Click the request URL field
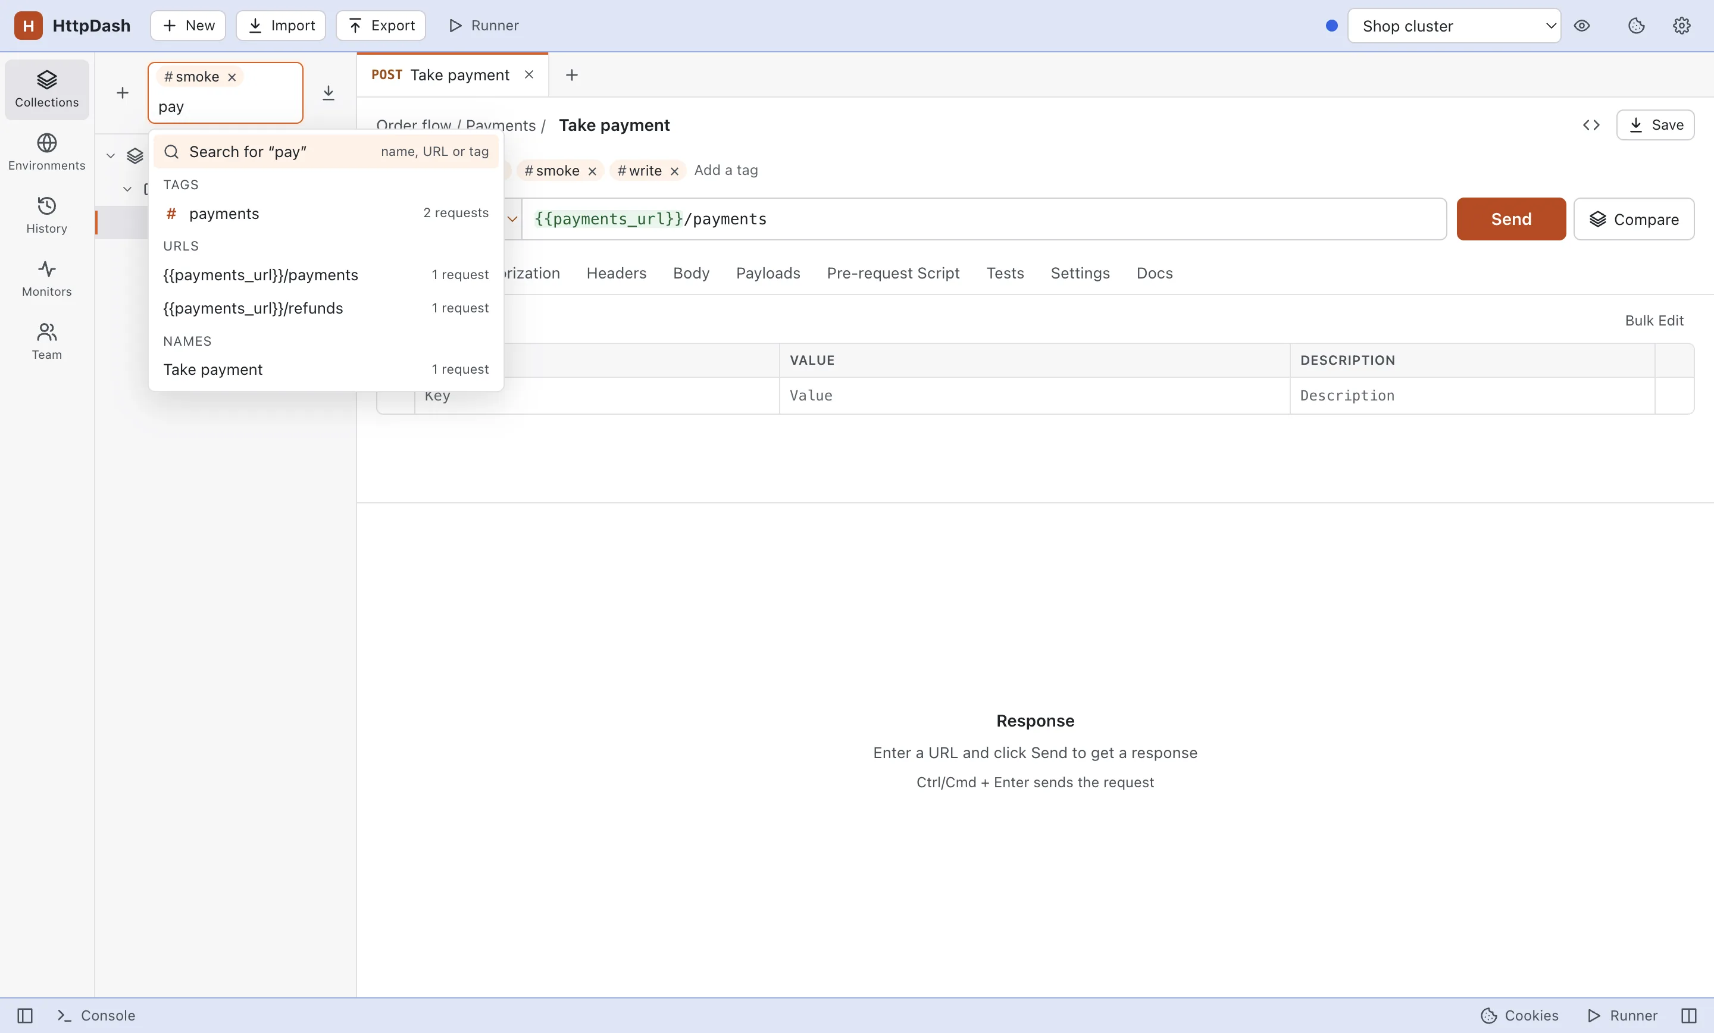 pyautogui.click(x=984, y=219)
